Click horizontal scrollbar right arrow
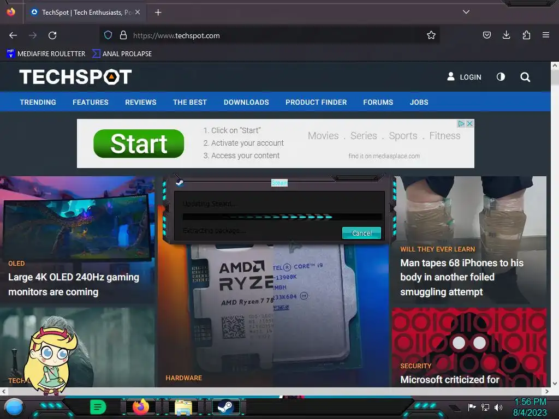This screenshot has width=559, height=419. click(547, 391)
